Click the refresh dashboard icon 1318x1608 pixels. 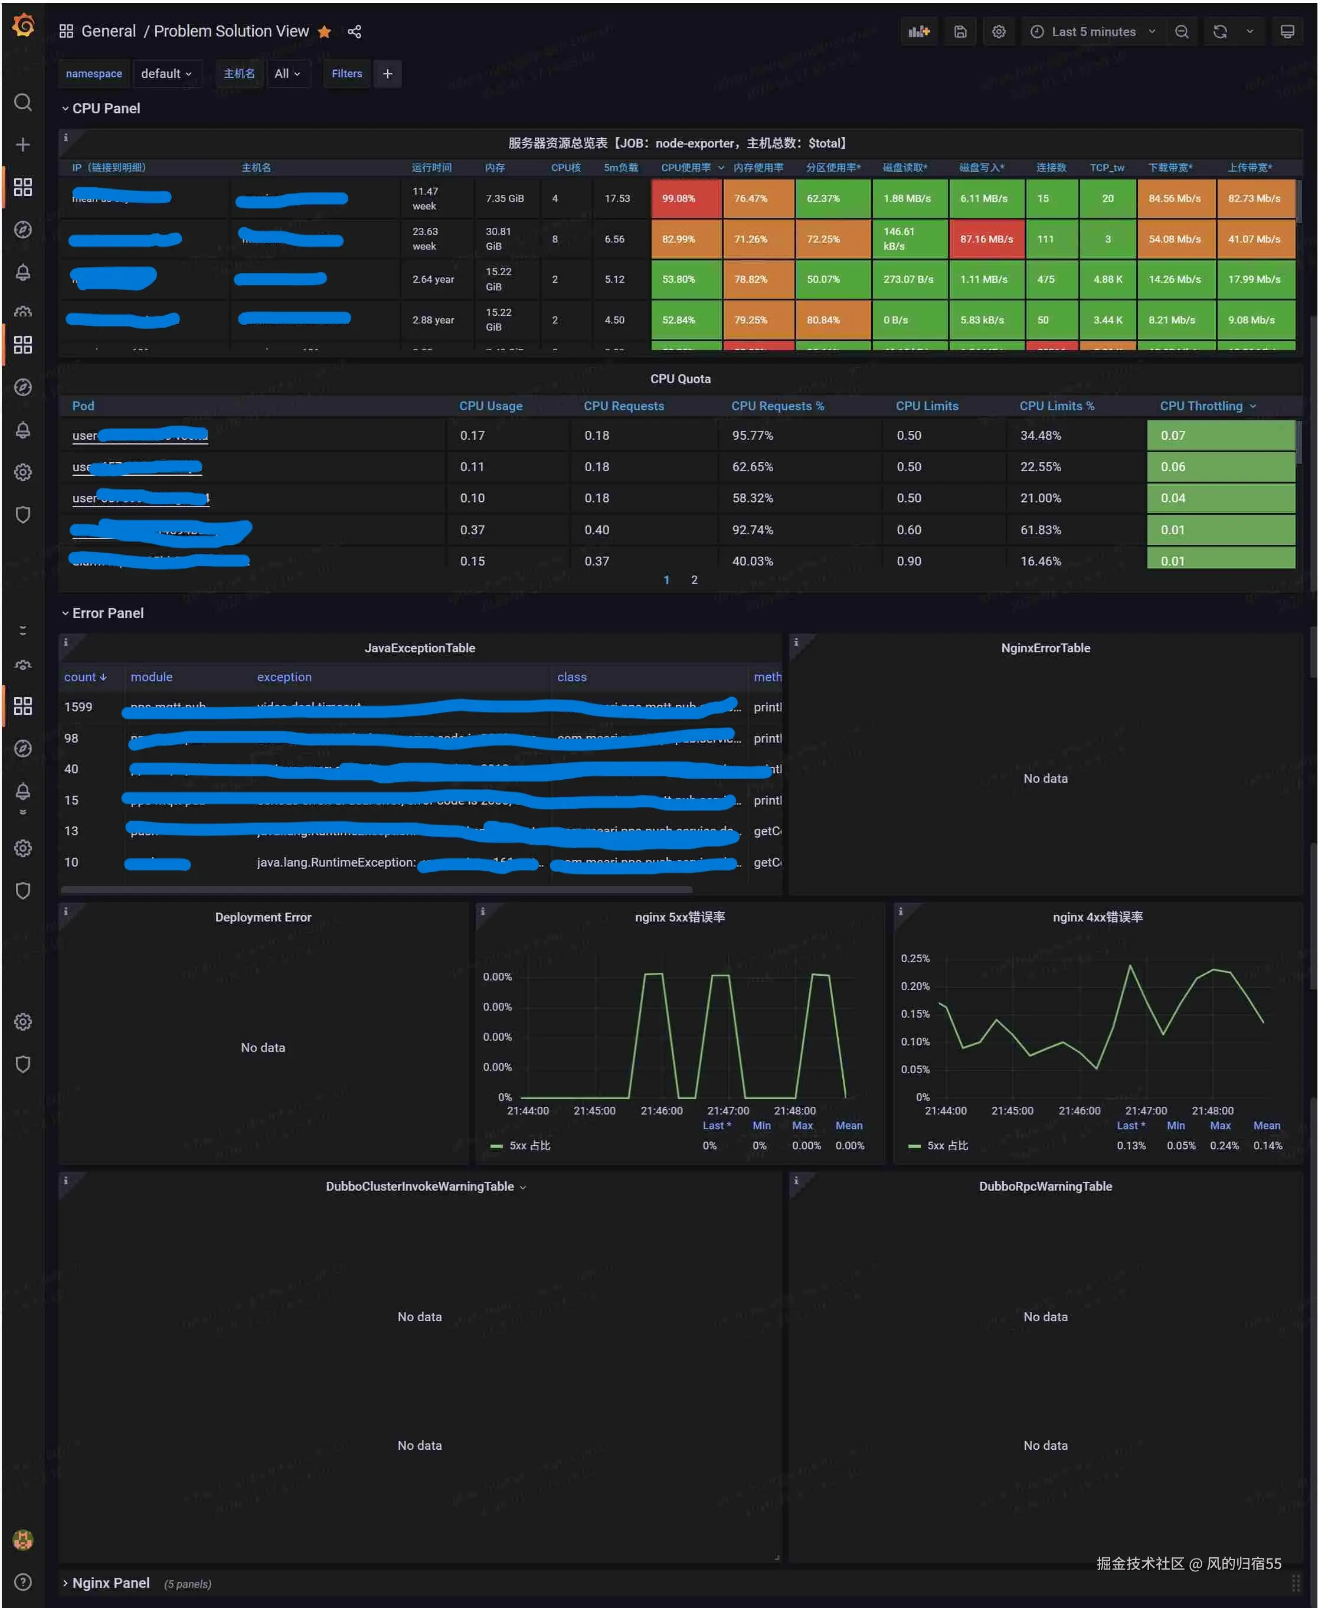click(1219, 31)
